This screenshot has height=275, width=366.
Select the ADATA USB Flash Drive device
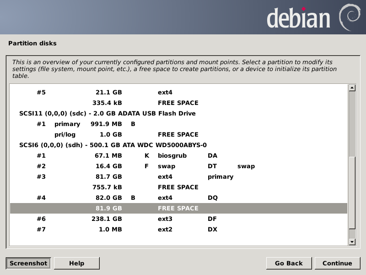tap(107, 113)
